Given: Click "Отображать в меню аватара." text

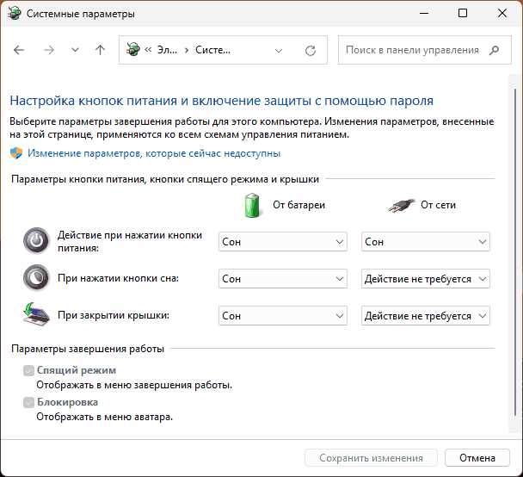Looking at the screenshot, I should coord(104,417).
